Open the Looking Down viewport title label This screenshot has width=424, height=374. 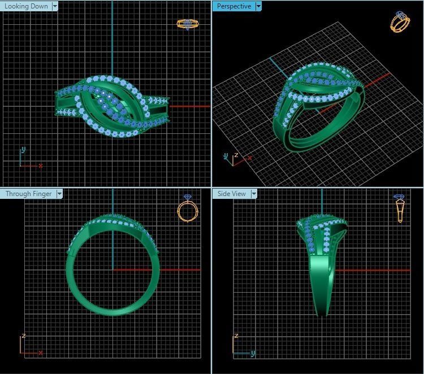[26, 6]
